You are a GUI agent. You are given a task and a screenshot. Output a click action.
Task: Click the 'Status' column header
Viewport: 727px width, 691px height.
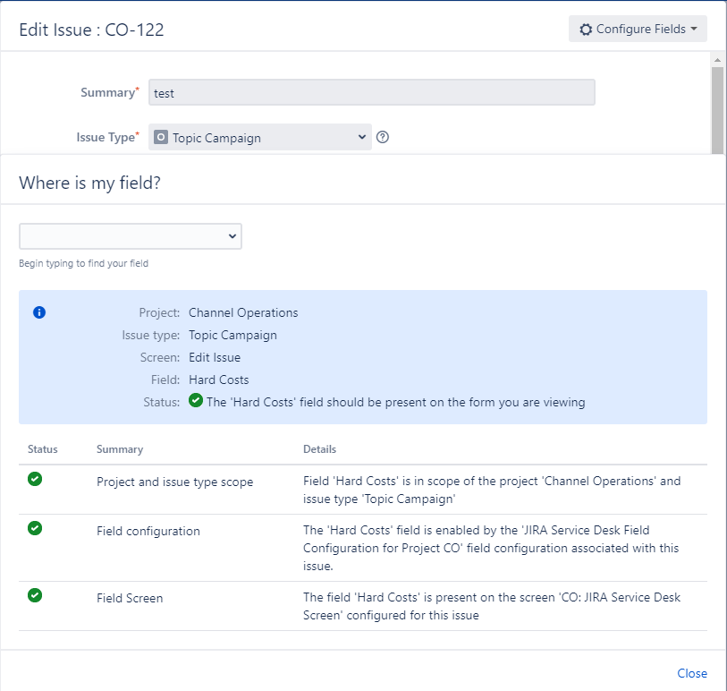(x=43, y=449)
